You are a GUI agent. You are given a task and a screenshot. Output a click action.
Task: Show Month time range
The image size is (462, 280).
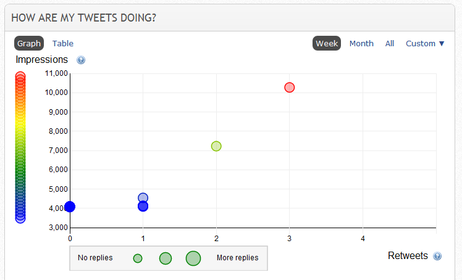coord(361,44)
